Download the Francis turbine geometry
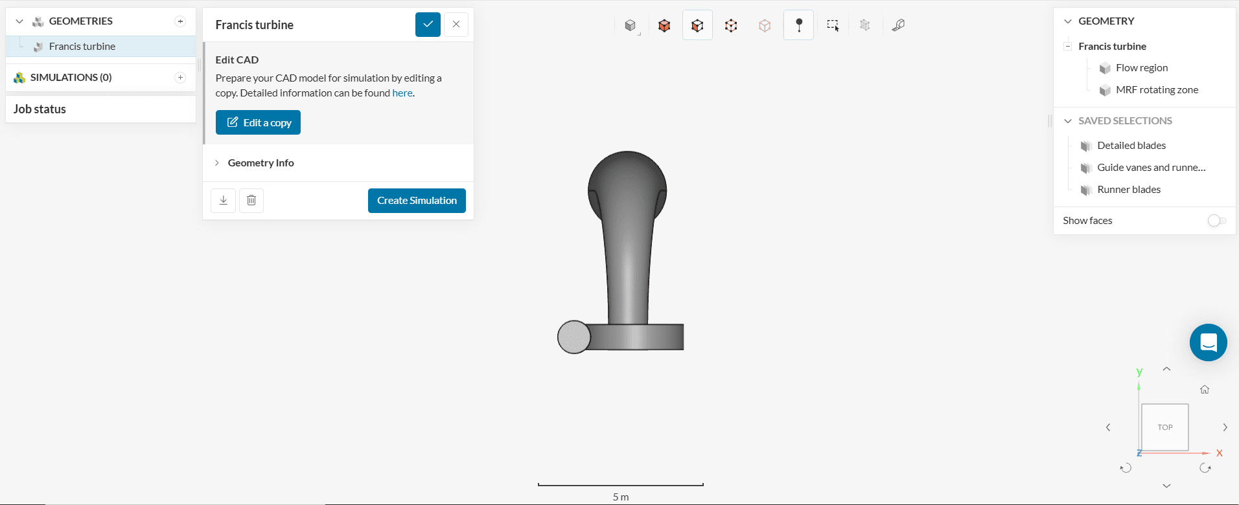This screenshot has width=1239, height=505. click(x=224, y=201)
